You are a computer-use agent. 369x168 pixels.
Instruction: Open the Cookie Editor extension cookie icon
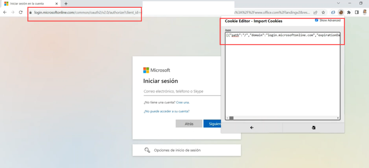(341, 12)
